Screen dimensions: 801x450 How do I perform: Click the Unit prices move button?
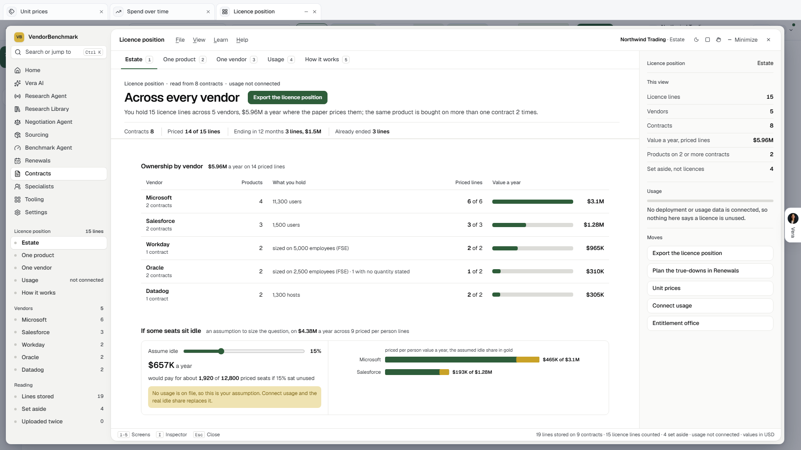coord(710,288)
